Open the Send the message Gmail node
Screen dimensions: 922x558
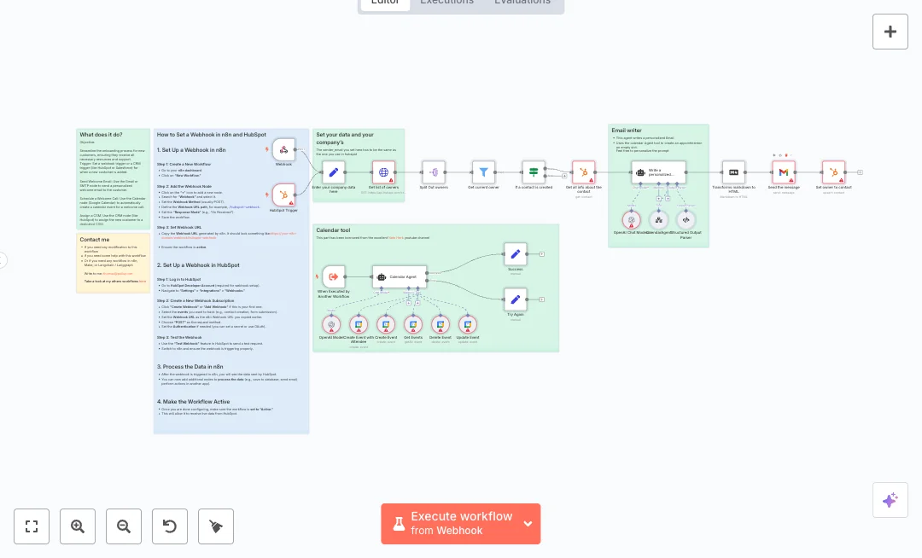(x=784, y=172)
